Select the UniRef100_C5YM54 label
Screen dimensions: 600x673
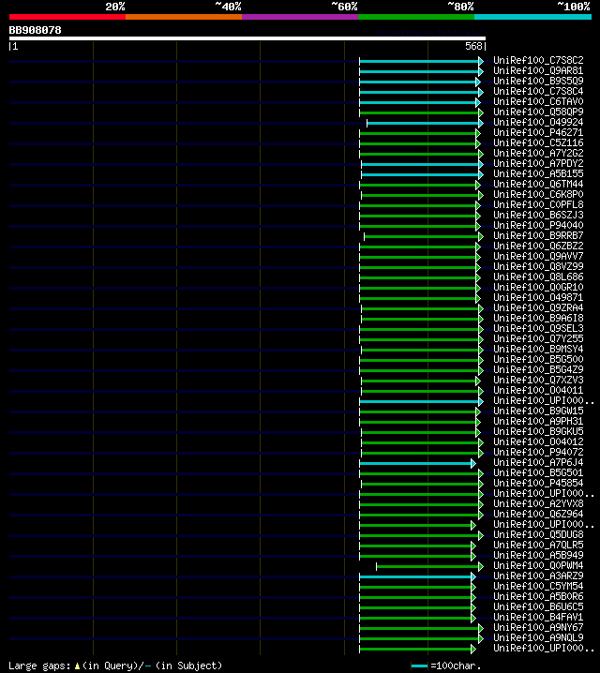click(538, 586)
